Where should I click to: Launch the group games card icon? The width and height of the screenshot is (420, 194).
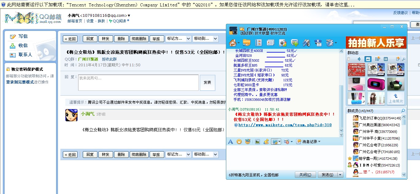(x=282, y=42)
